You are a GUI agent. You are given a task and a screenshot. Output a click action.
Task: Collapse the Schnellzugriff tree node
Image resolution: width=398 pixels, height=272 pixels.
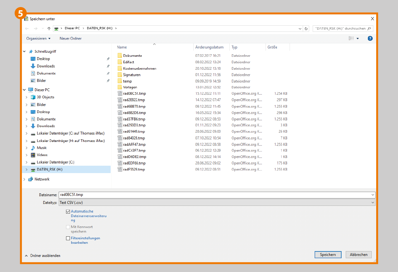coord(24,51)
